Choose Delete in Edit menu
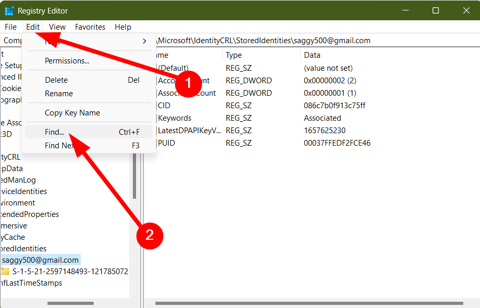 point(89,80)
